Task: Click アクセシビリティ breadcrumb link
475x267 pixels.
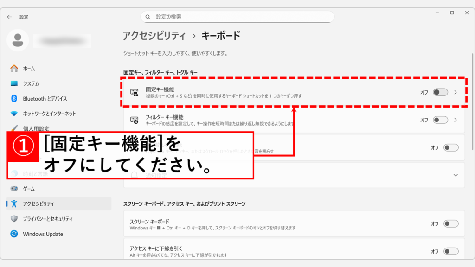Action: tap(154, 35)
